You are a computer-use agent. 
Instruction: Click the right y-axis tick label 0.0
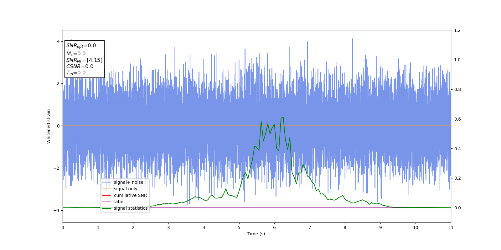pyautogui.click(x=457, y=208)
